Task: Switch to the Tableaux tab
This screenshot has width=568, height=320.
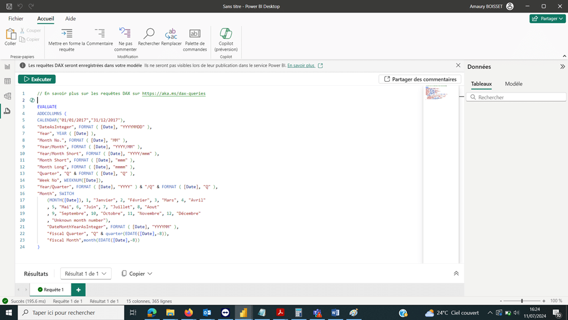Action: click(481, 84)
